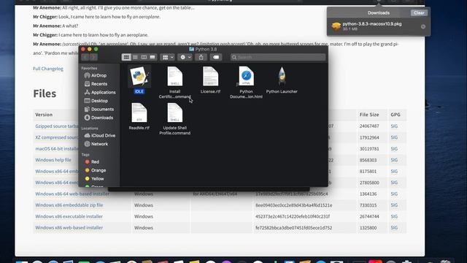Click the python-3.8.3-macosx10.9.pkg download entry
This screenshot has width=467, height=263.
point(378,26)
